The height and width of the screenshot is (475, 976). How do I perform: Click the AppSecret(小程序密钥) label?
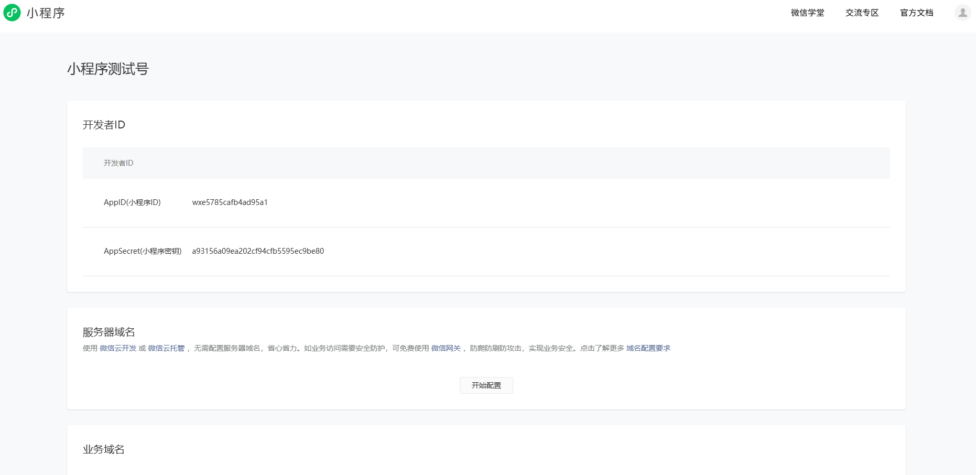(143, 251)
